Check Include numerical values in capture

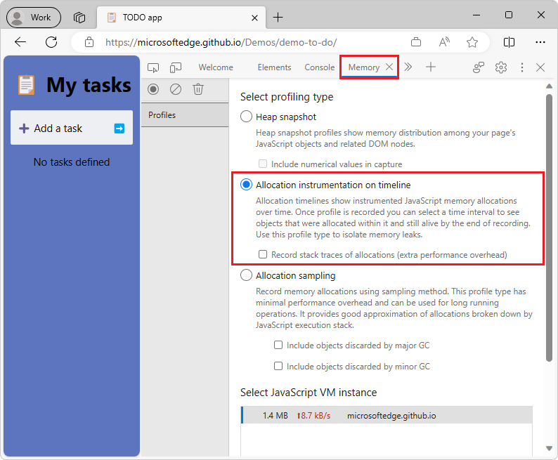pos(263,164)
